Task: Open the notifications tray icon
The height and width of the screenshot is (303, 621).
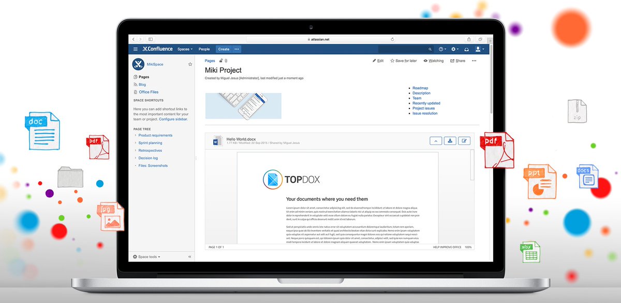Action: point(466,50)
